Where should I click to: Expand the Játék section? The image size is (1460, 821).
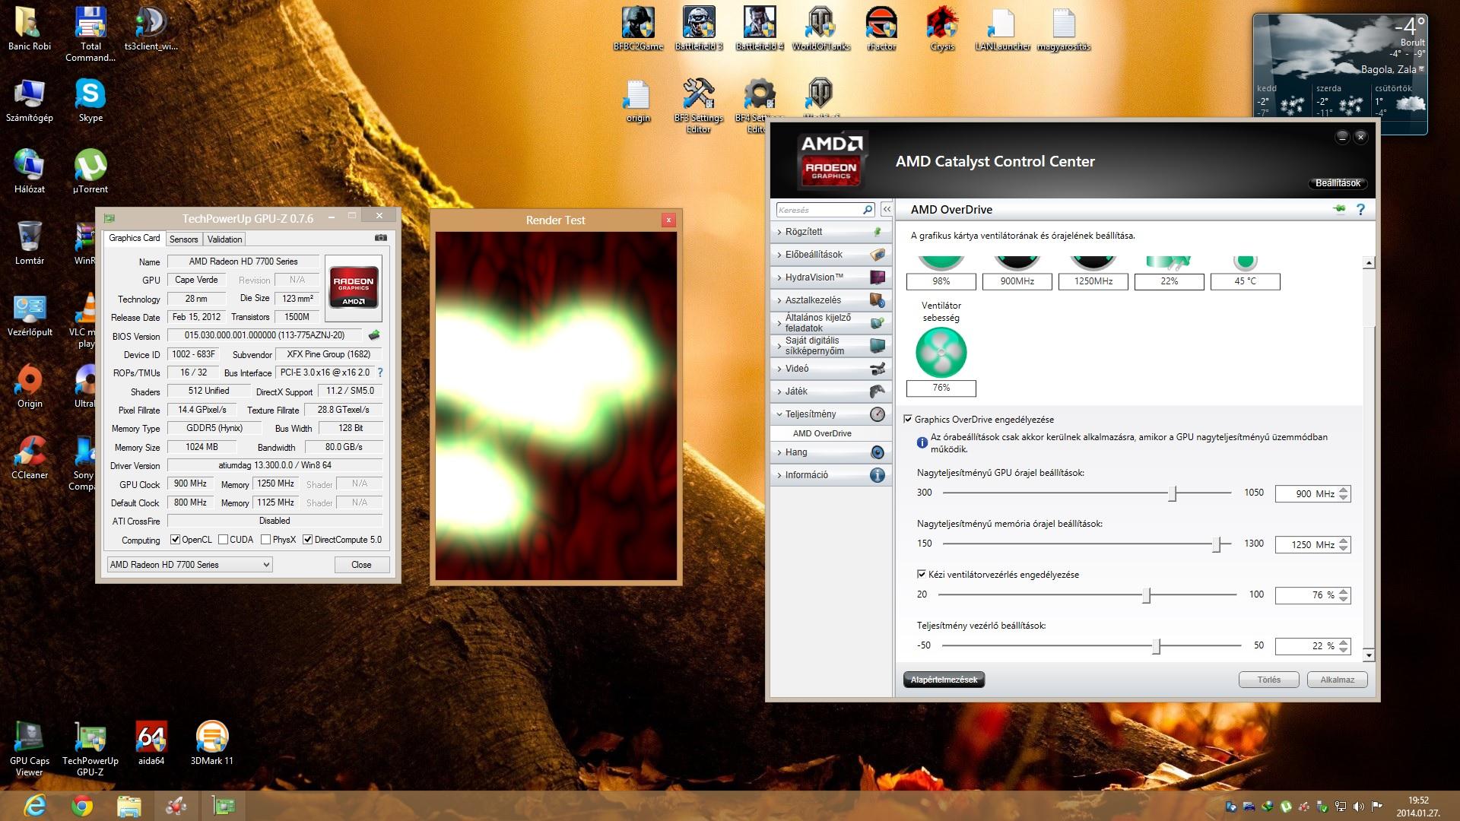coord(830,391)
